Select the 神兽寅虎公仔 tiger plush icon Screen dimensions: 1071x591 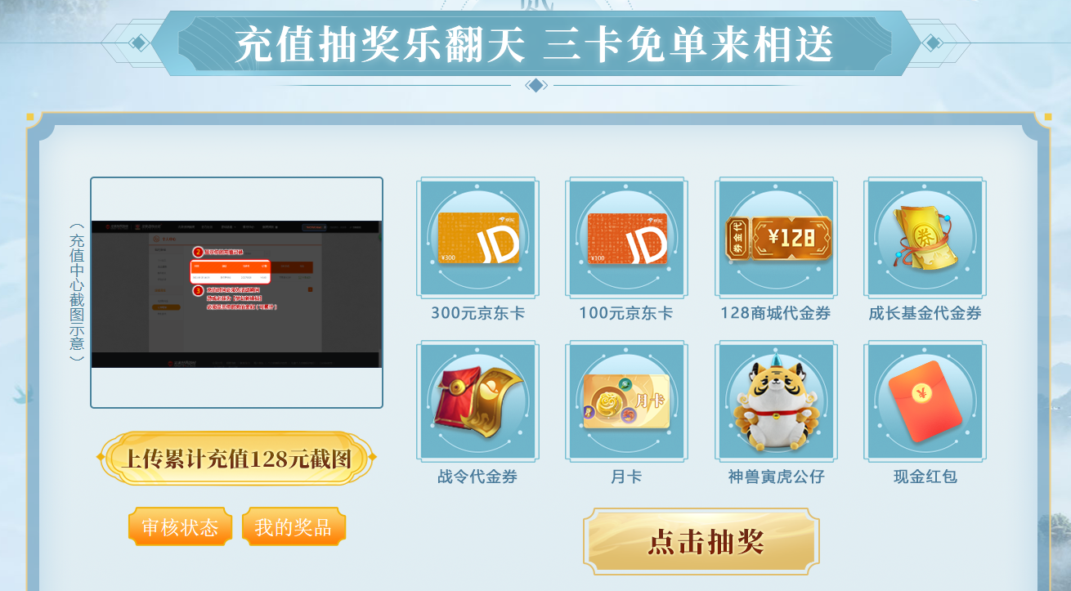pyautogui.click(x=776, y=401)
